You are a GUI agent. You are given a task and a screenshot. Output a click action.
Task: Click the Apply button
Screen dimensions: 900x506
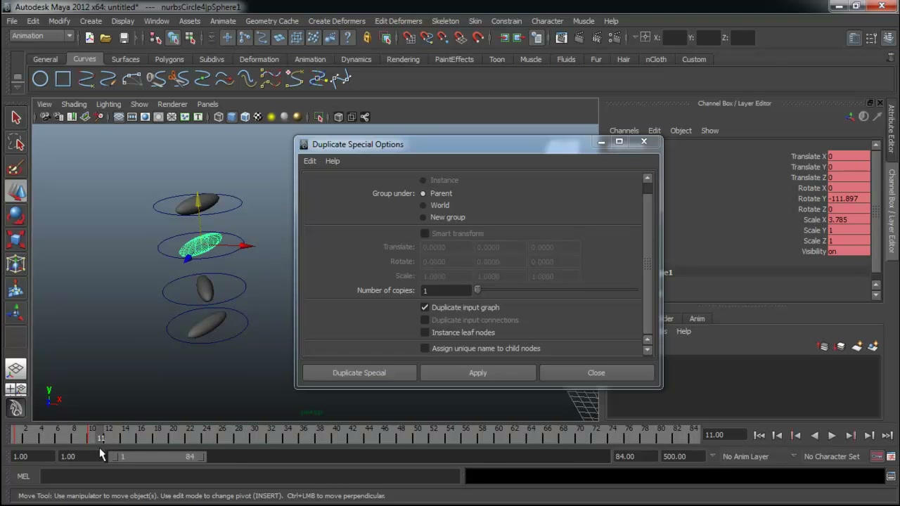(x=478, y=373)
